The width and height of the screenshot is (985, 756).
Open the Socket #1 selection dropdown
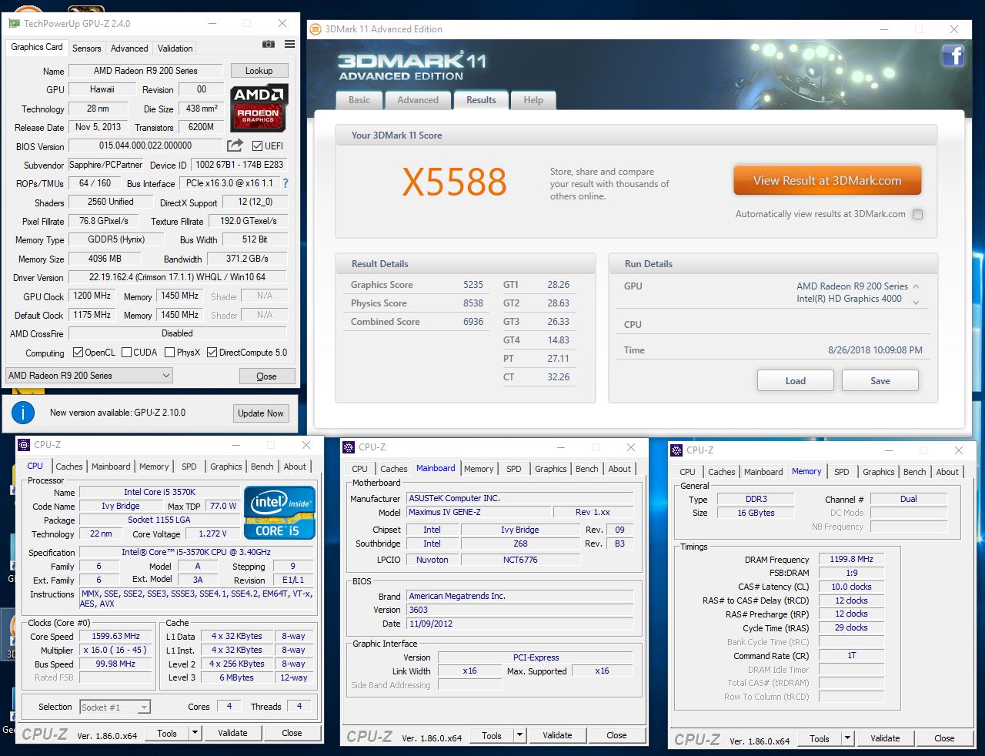[x=115, y=707]
